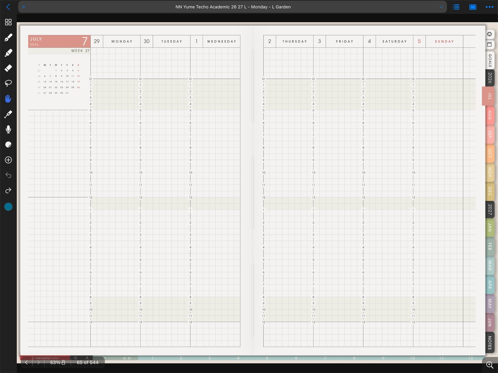Open the page thumbnails grid
The width and height of the screenshot is (498, 373).
8,22
